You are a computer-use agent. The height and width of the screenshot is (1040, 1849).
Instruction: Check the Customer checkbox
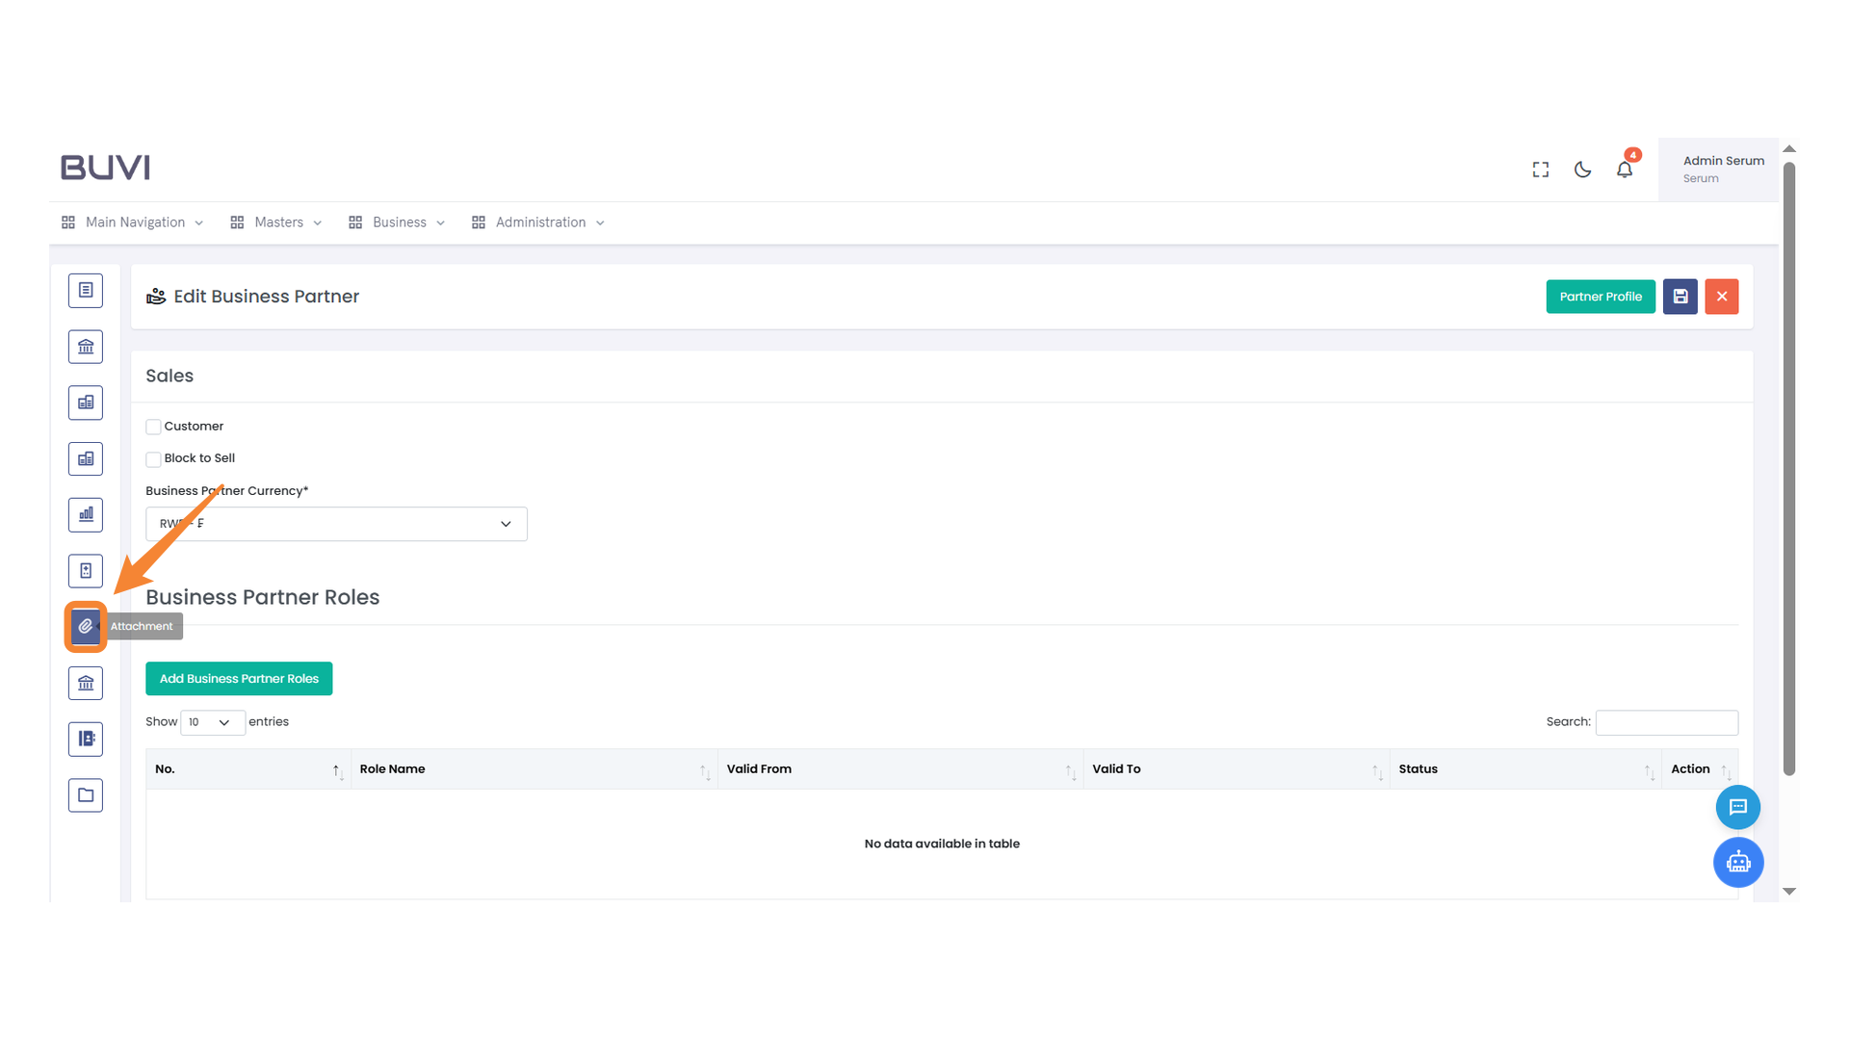[x=153, y=427]
